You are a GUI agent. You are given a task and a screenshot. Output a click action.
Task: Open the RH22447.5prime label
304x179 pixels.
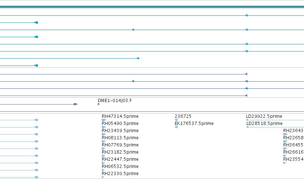120,159
